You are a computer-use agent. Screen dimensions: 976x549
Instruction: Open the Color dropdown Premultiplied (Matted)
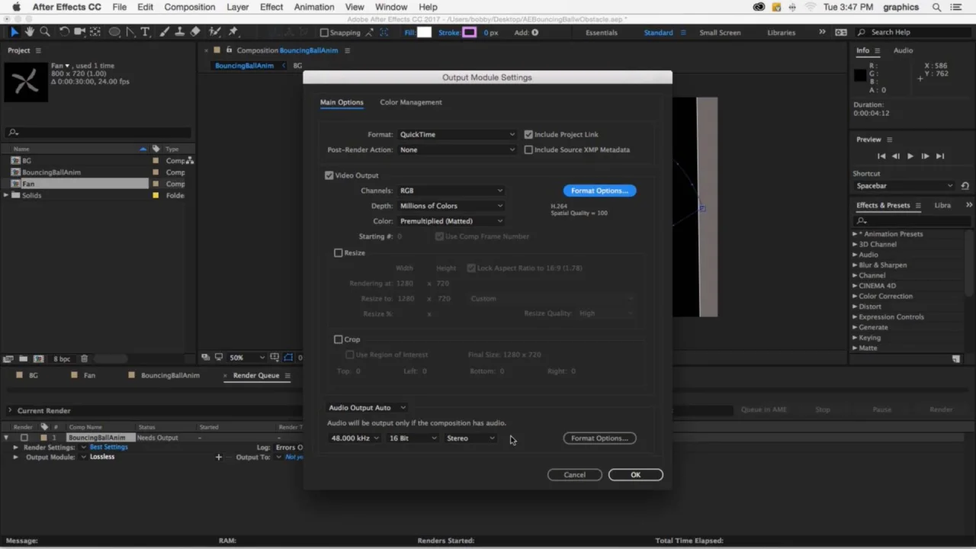[451, 221]
